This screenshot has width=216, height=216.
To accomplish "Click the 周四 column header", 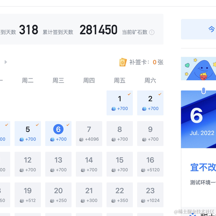I will (x=89, y=80).
